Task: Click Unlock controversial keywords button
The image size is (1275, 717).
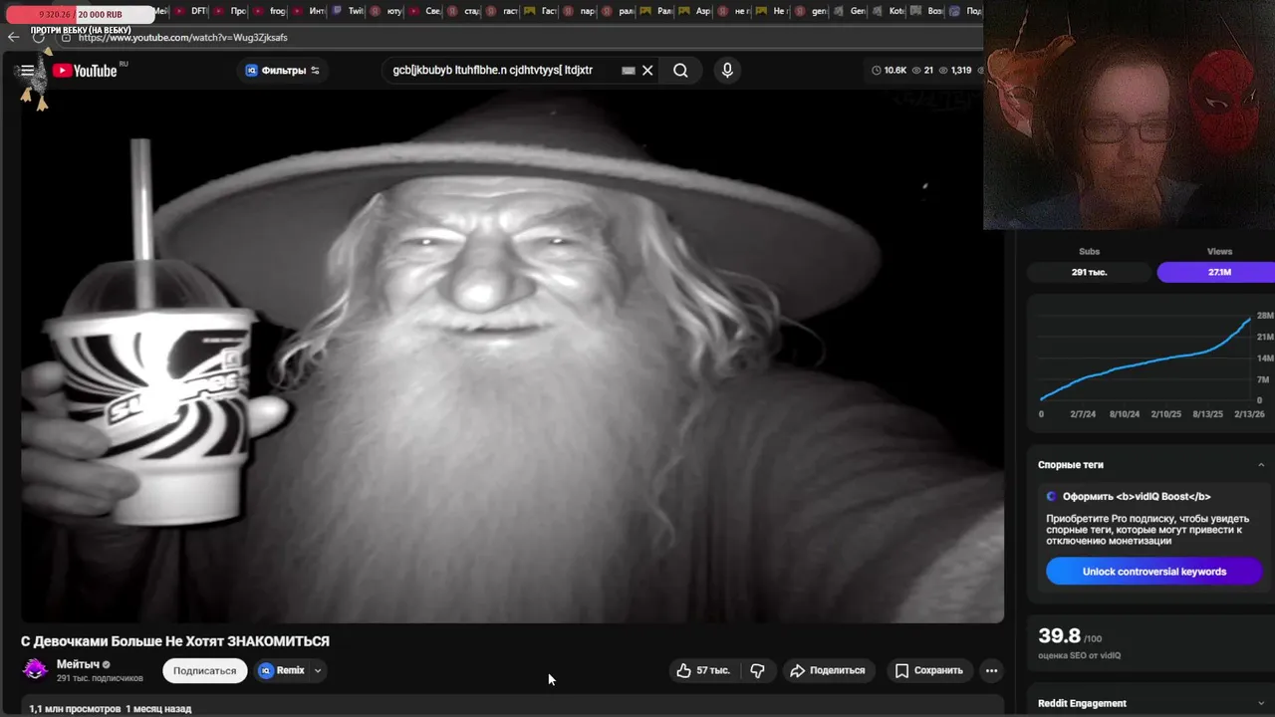Action: (x=1153, y=572)
